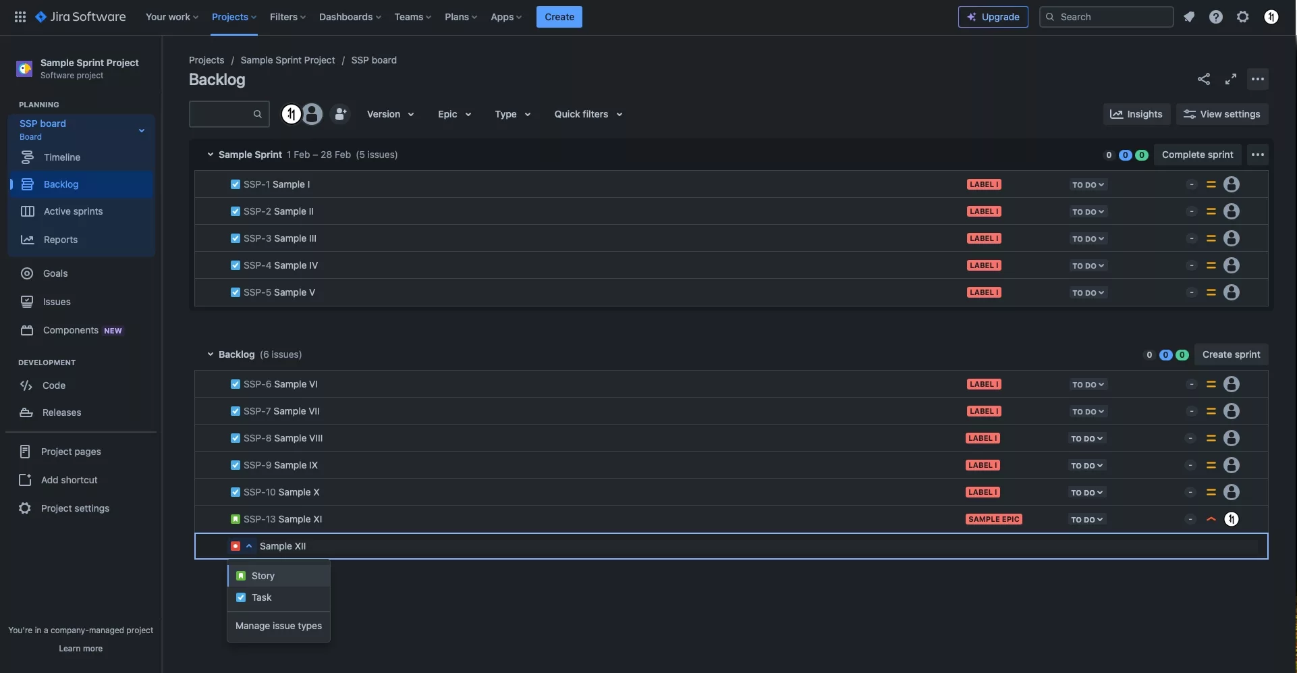
Task: Open the Teams menu
Action: 413,17
